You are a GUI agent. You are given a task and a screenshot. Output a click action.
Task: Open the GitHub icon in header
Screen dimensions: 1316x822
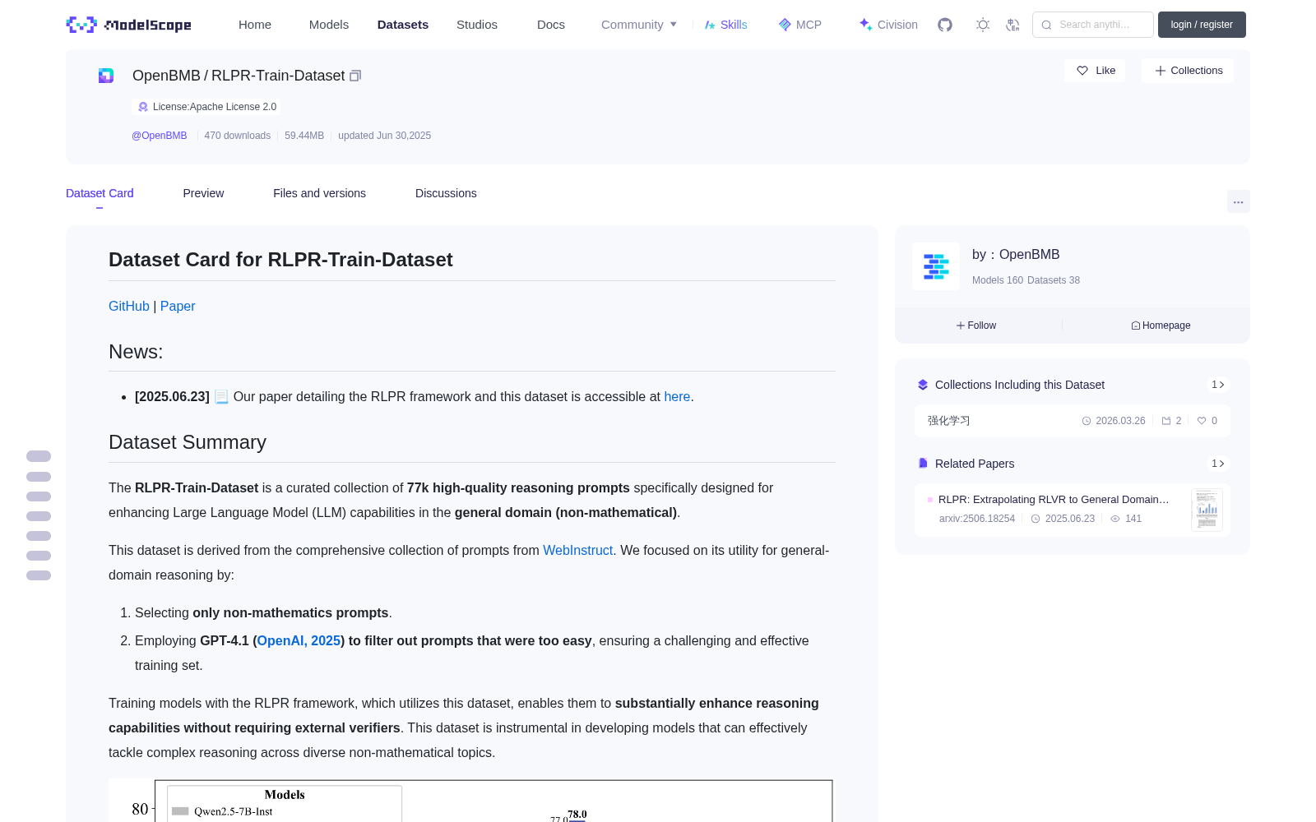point(945,25)
